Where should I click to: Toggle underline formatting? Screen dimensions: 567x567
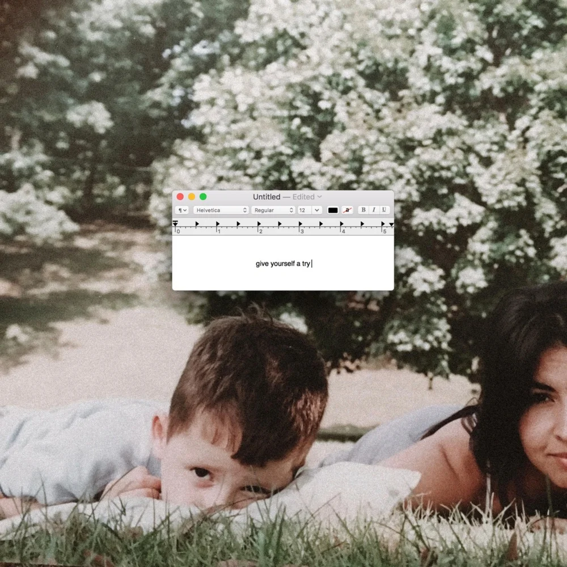point(384,210)
